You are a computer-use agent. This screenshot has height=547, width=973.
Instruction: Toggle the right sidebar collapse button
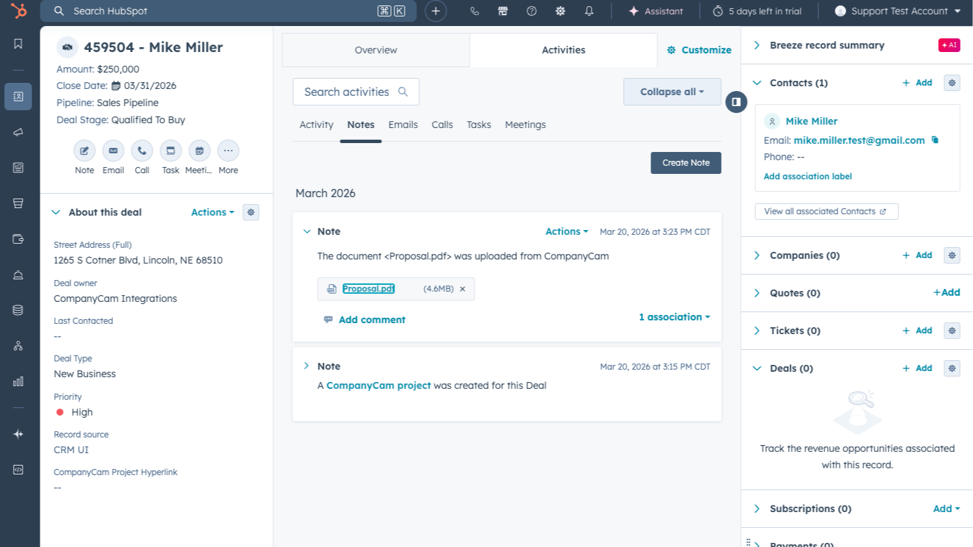point(736,102)
